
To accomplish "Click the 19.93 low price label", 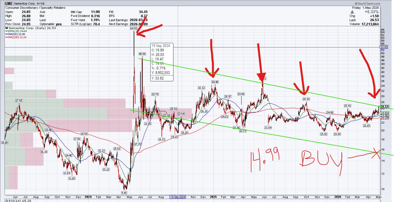I will (x=323, y=134).
